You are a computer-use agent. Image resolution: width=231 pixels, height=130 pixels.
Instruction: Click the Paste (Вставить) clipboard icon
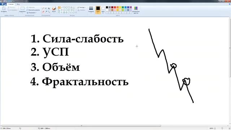(x=4, y=8)
